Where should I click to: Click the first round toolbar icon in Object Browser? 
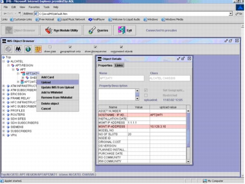(x=8, y=49)
